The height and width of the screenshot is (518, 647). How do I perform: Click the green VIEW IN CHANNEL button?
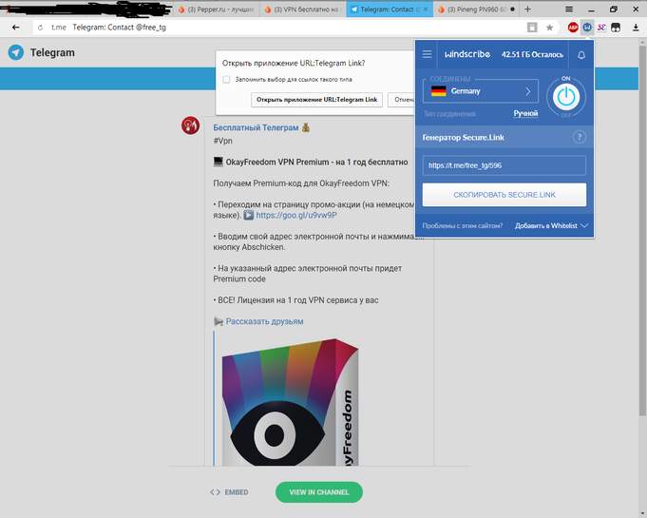[x=319, y=492]
